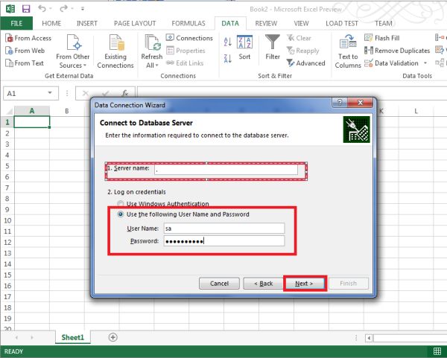Go Back in the wizard
The image size is (447, 358).
coord(263,284)
